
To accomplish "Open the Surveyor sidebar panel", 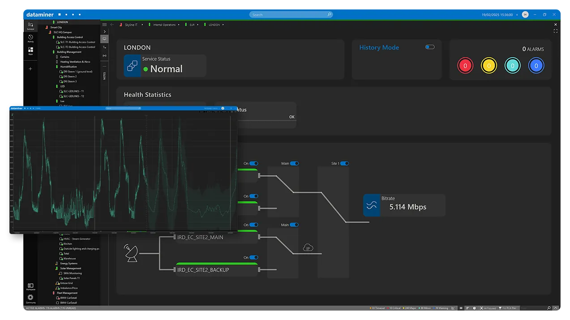I will tap(30, 26).
